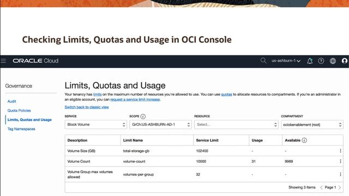The image size is (349, 196).
Task: Open the Service dropdown showing Block Volume
Action: 96,125
